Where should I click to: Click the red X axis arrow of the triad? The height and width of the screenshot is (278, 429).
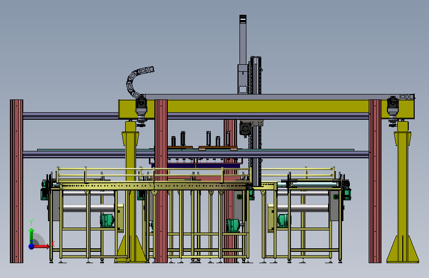[41, 246]
